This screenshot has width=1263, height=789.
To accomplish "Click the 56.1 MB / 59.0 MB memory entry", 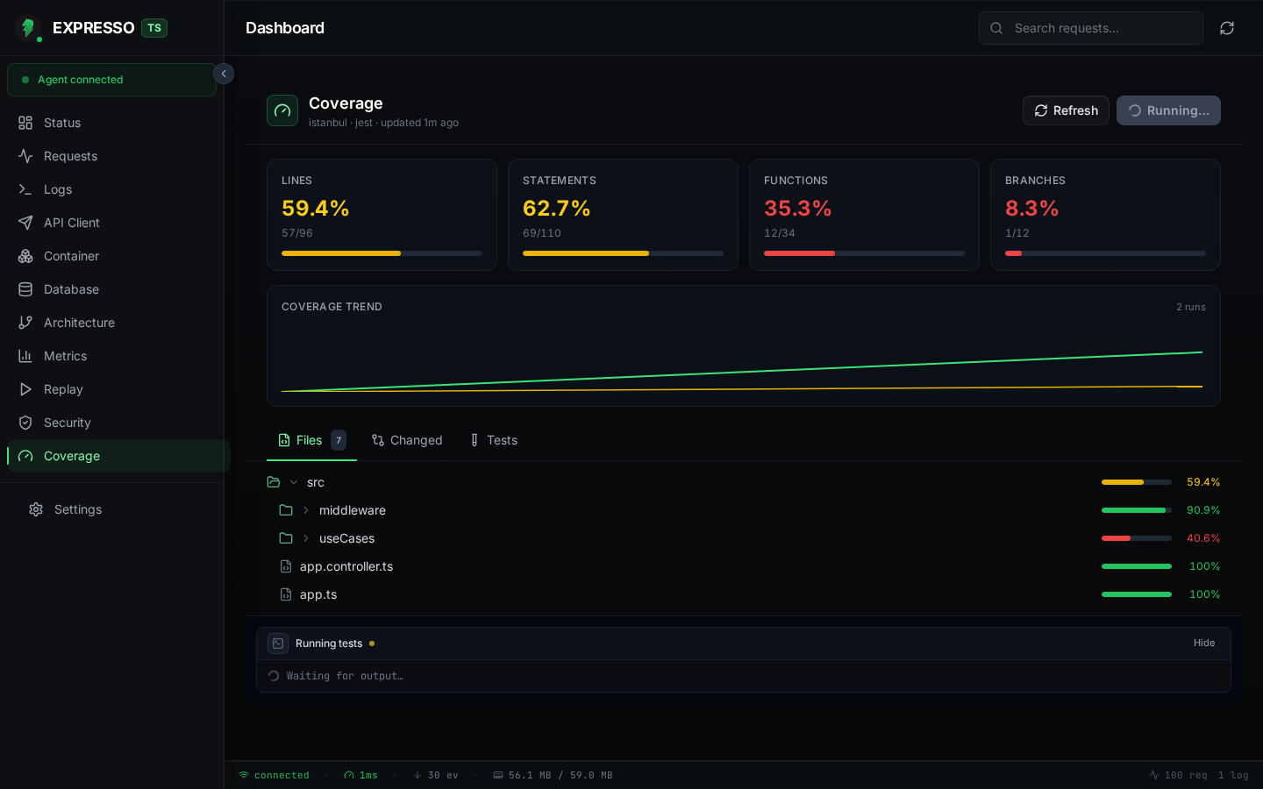I will pos(553,775).
